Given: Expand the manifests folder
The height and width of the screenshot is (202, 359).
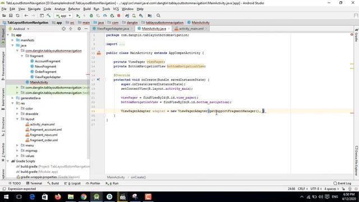Looking at the screenshot, I should (x=12, y=40).
